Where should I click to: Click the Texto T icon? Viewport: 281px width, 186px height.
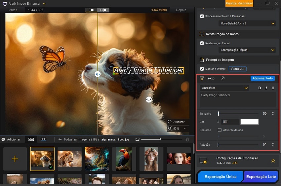[x=202, y=78]
